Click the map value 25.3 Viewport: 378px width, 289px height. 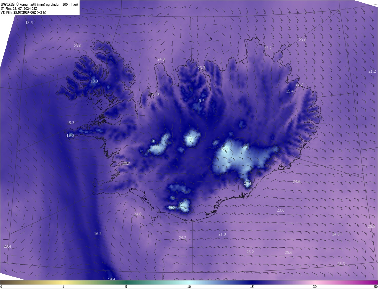click(x=341, y=264)
